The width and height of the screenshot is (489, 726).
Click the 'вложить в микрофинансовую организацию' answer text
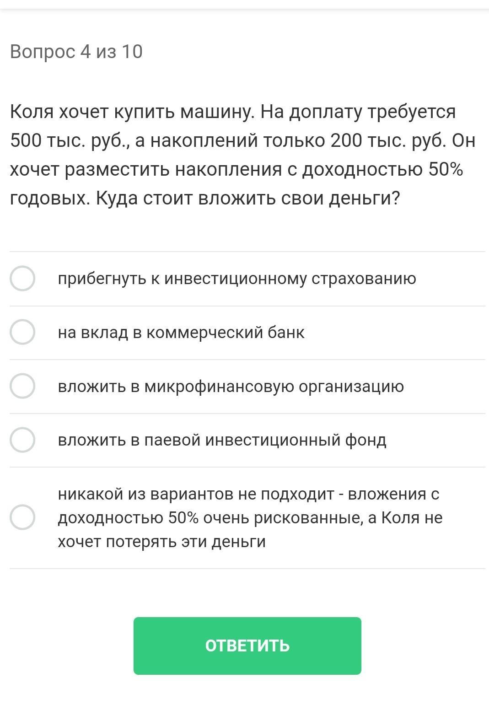[x=231, y=386]
